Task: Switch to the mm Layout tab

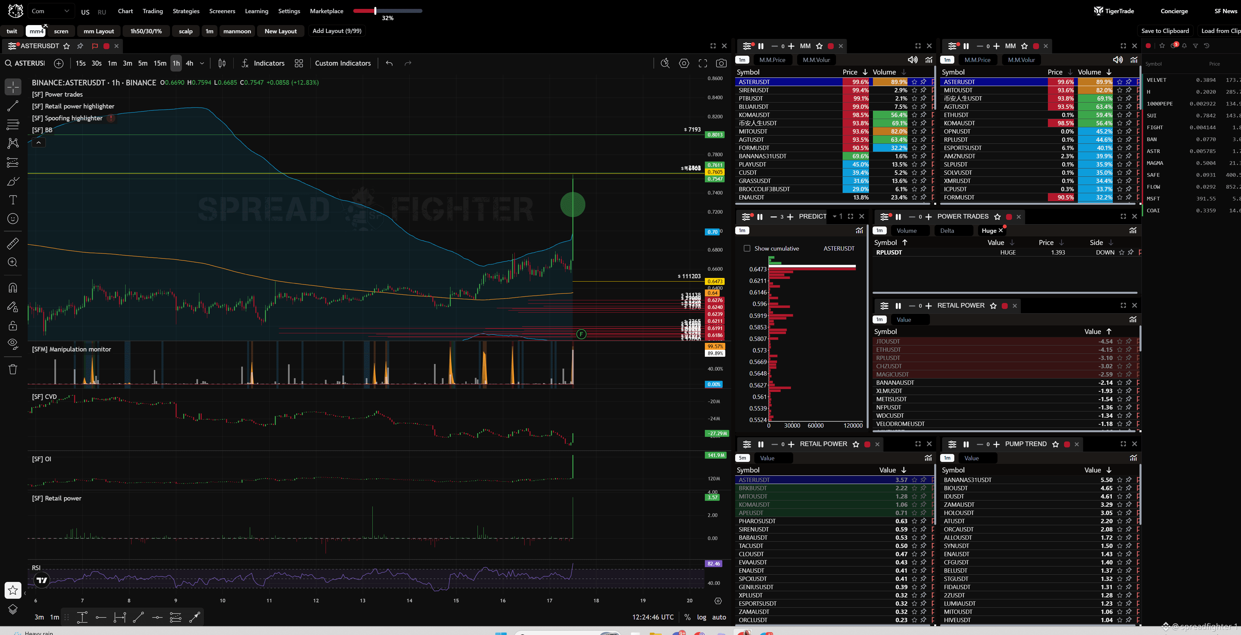Action: click(99, 31)
